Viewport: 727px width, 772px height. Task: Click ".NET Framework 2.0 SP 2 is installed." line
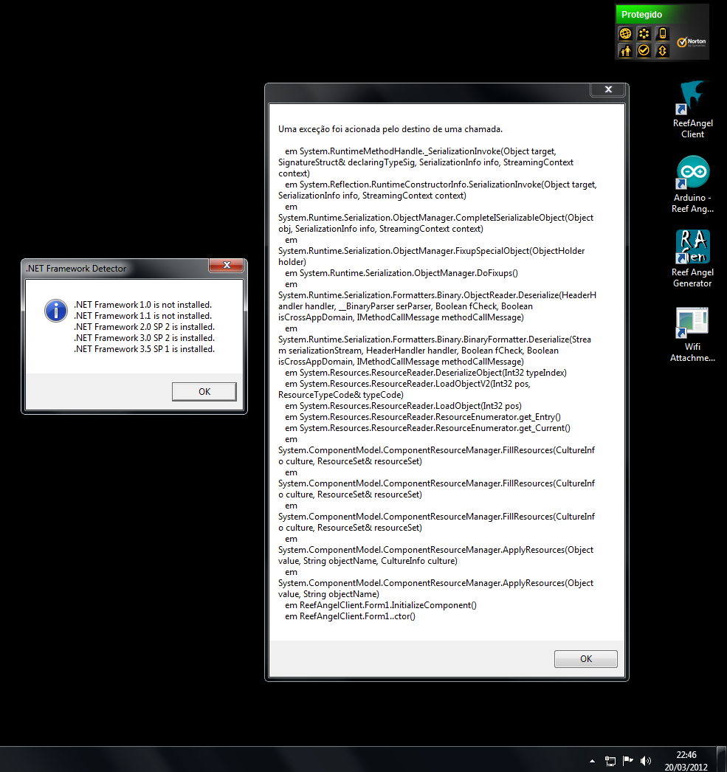[144, 327]
